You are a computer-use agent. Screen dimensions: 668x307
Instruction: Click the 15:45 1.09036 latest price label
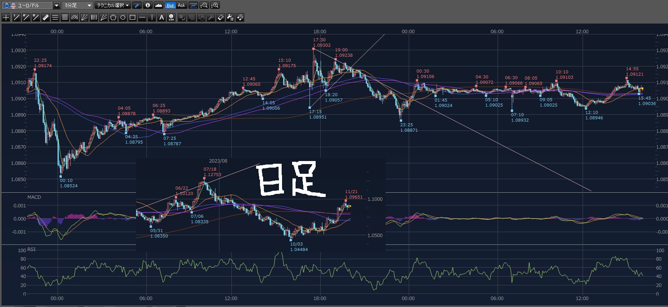647,101
